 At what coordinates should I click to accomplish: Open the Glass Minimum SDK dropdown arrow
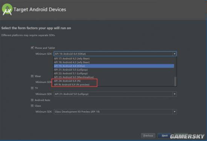click(x=175, y=112)
